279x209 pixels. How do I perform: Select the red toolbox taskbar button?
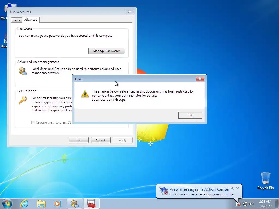coord(92,204)
